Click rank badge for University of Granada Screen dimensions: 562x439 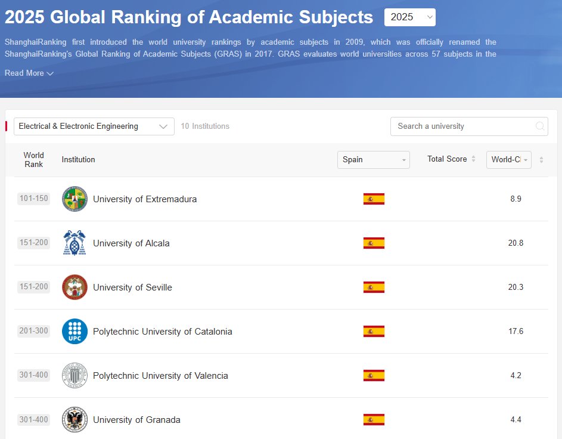click(34, 419)
